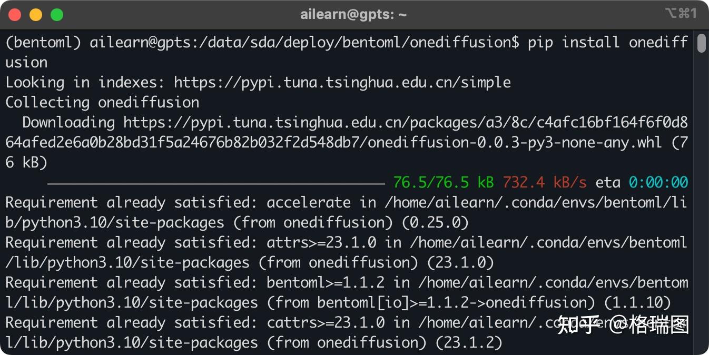Click the accelerate version (0.25.0)
709x355 pixels.
click(x=435, y=223)
